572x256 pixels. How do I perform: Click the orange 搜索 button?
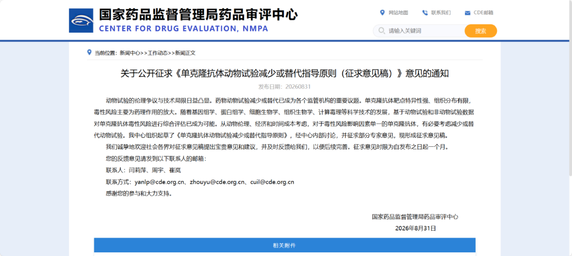pos(481,31)
